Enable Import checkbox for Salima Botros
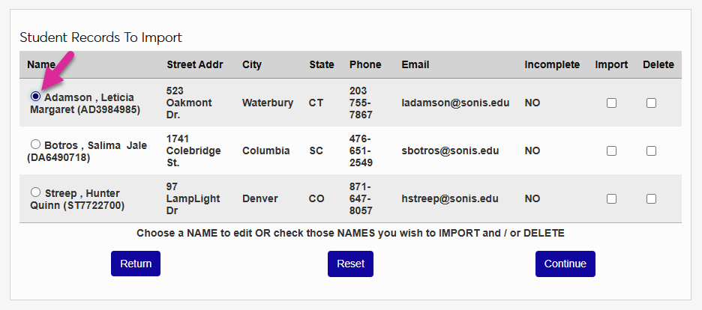The height and width of the screenshot is (310, 702). (x=611, y=151)
